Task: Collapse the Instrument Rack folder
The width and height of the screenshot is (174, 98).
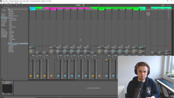Action: (8, 19)
